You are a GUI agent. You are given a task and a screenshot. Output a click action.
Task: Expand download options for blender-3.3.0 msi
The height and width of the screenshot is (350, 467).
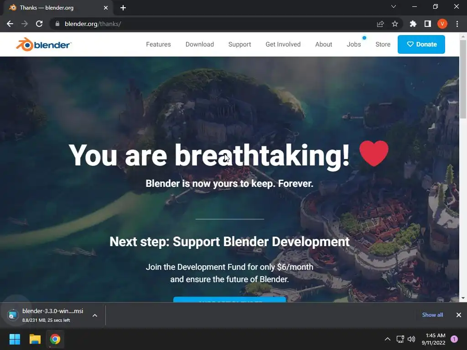95,315
